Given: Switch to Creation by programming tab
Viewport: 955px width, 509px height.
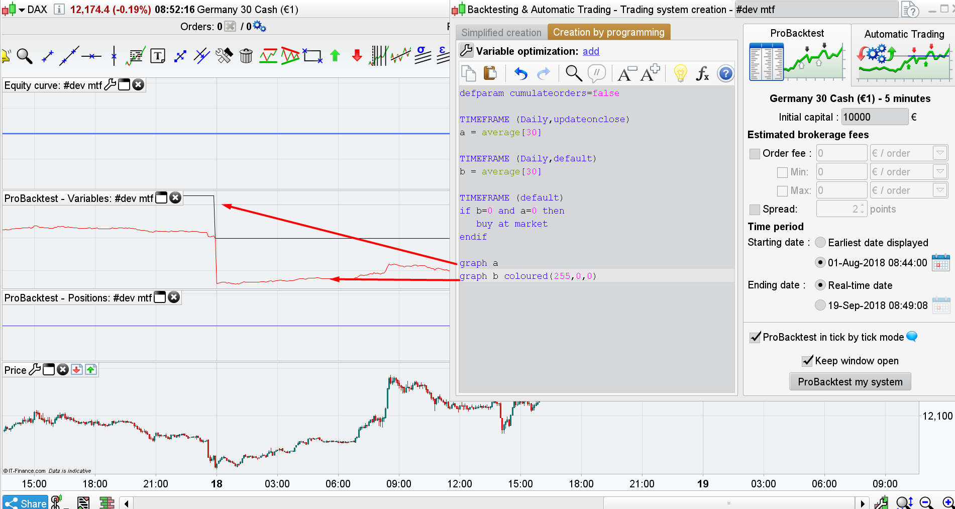Looking at the screenshot, I should (x=609, y=32).
